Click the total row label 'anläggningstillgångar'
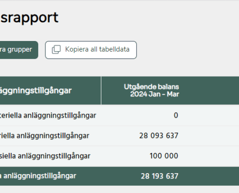Image resolution: width=239 pixels, height=193 pixels. point(38,176)
